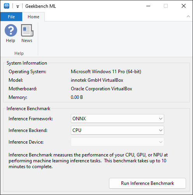Screen dimensions: 193x195
Task: Click the 'Inference Framework:' label
Action: pyautogui.click(x=31, y=119)
